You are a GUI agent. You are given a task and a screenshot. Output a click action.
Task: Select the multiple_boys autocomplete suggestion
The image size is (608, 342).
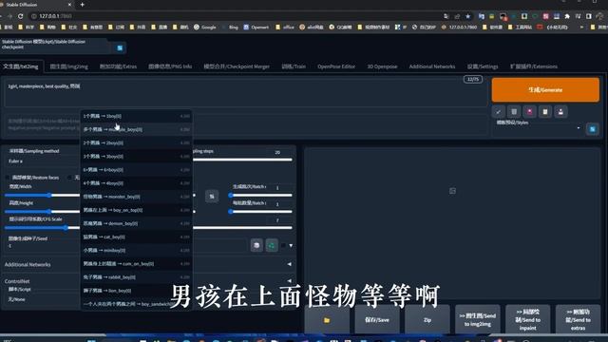pos(136,129)
